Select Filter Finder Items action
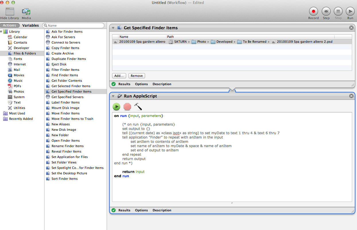The image size is (357, 230). (x=65, y=70)
